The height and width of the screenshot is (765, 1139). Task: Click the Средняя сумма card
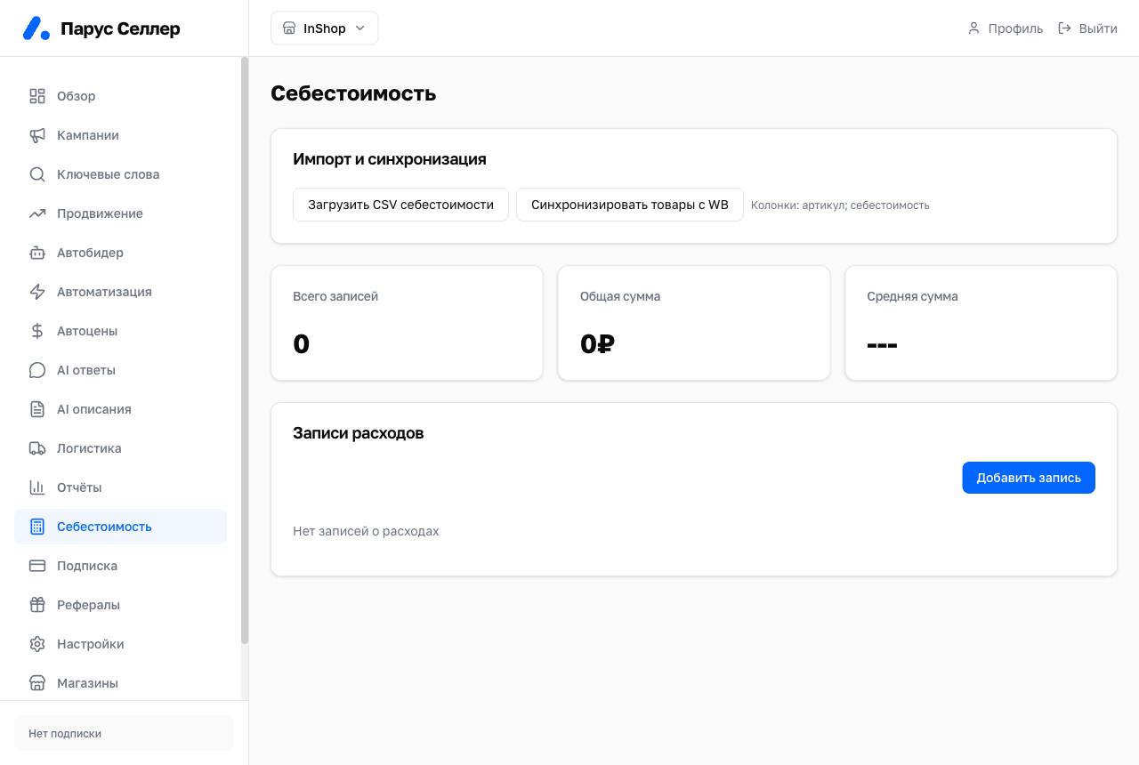(x=981, y=323)
